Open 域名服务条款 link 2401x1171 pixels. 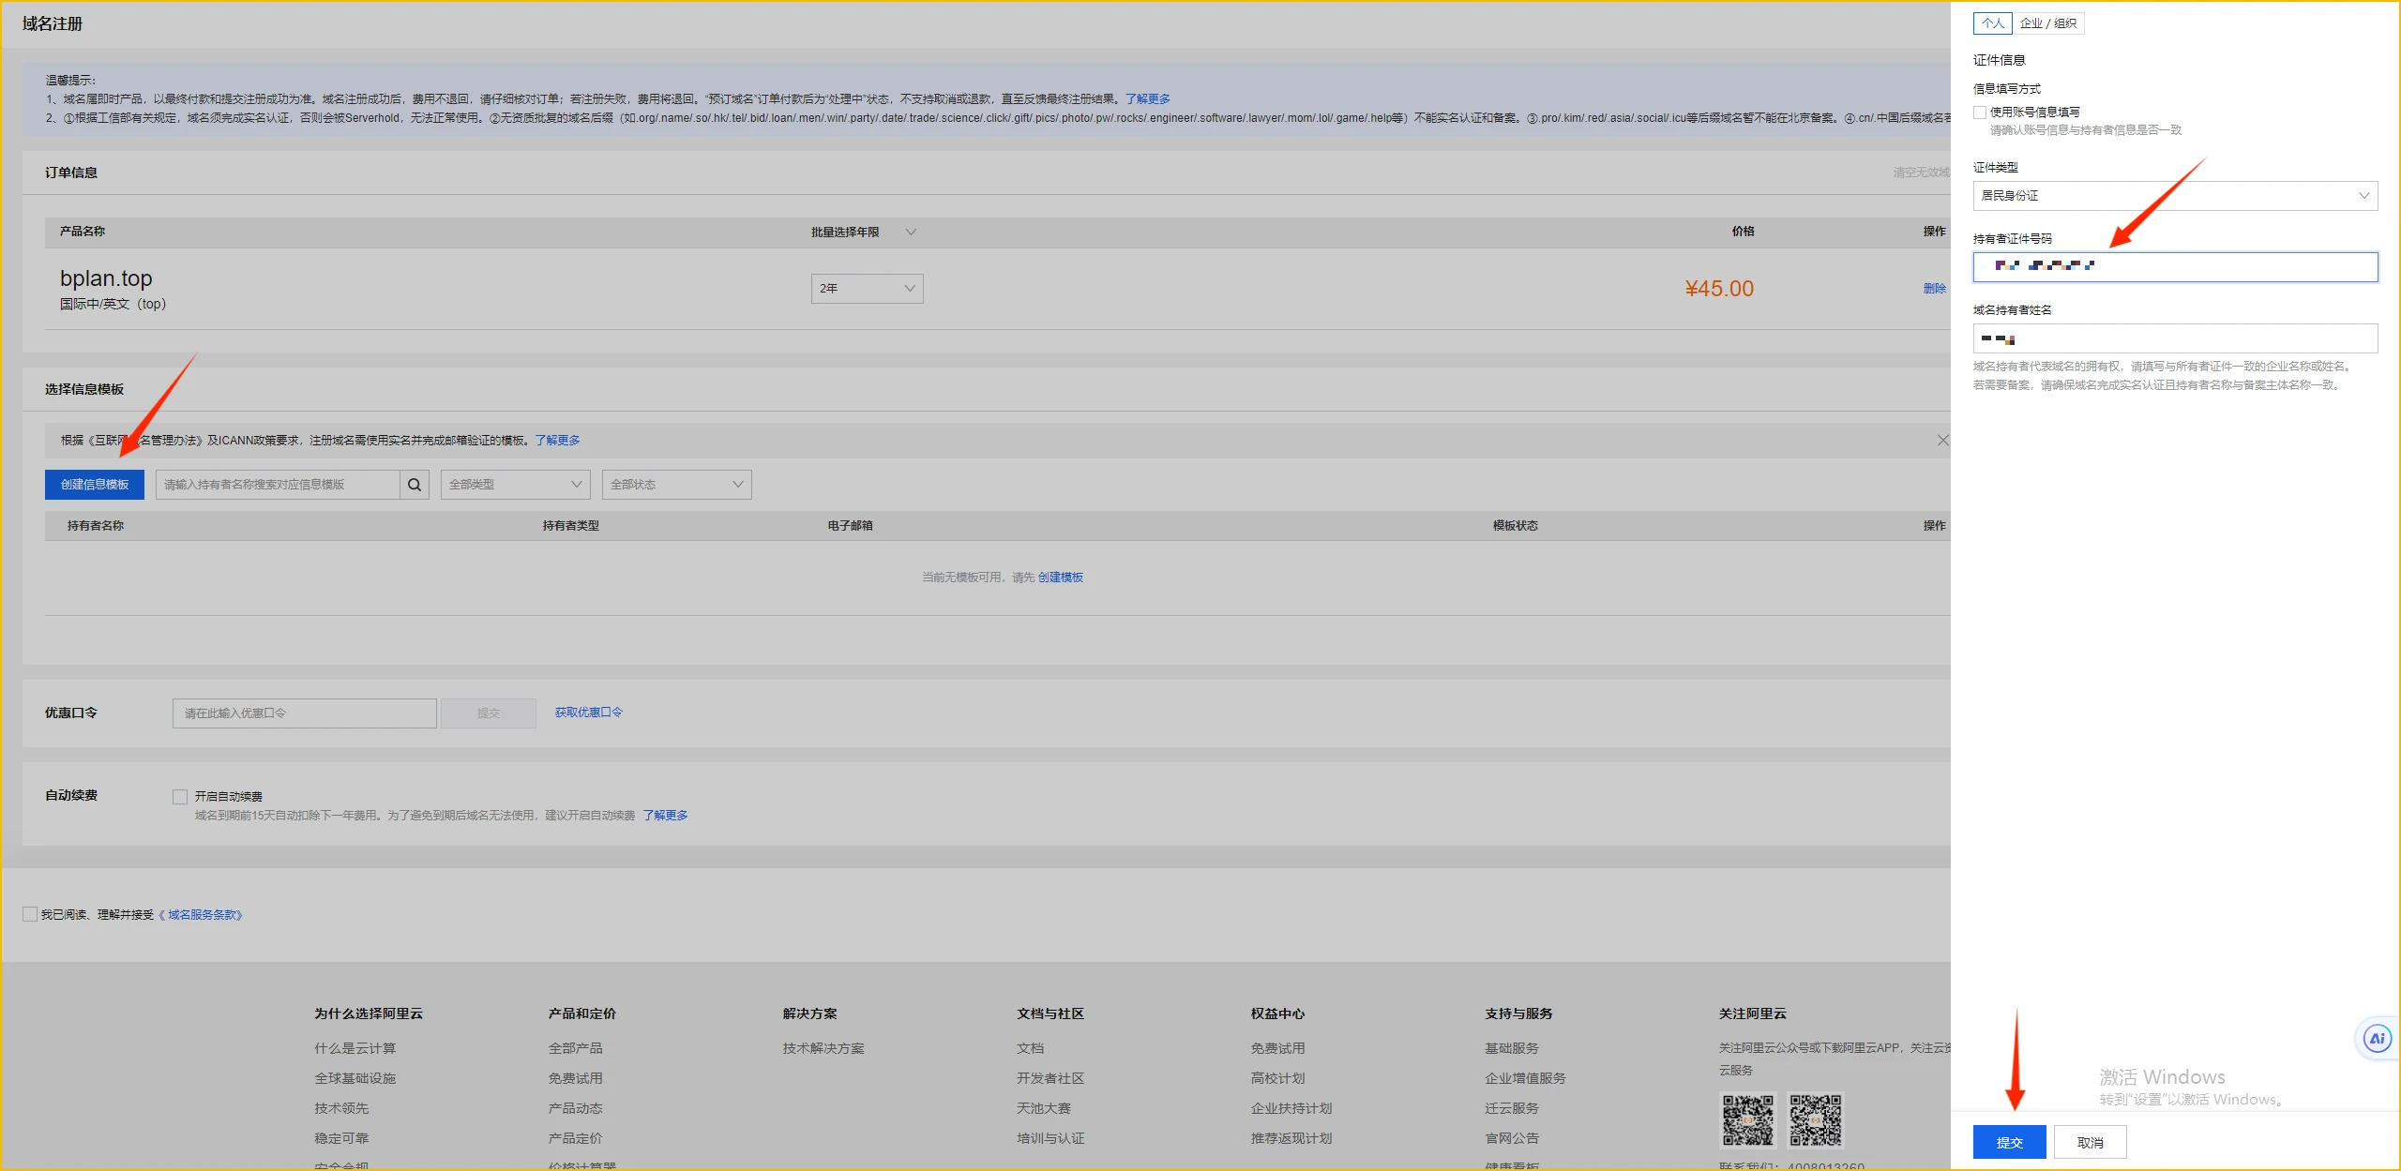click(x=201, y=915)
